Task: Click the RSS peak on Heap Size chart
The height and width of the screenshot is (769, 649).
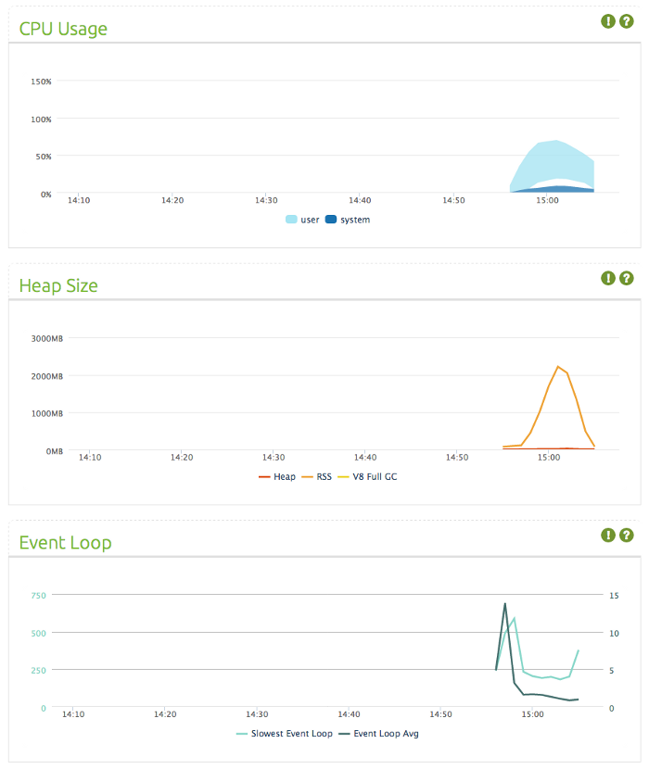Action: point(558,366)
